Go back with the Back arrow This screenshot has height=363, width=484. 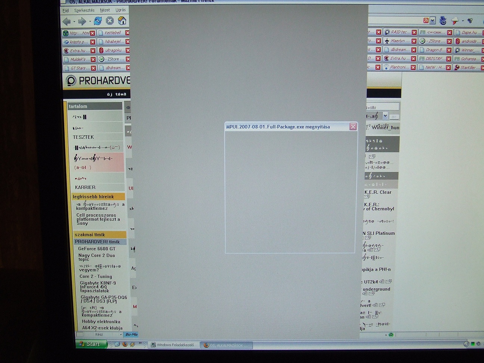67,21
